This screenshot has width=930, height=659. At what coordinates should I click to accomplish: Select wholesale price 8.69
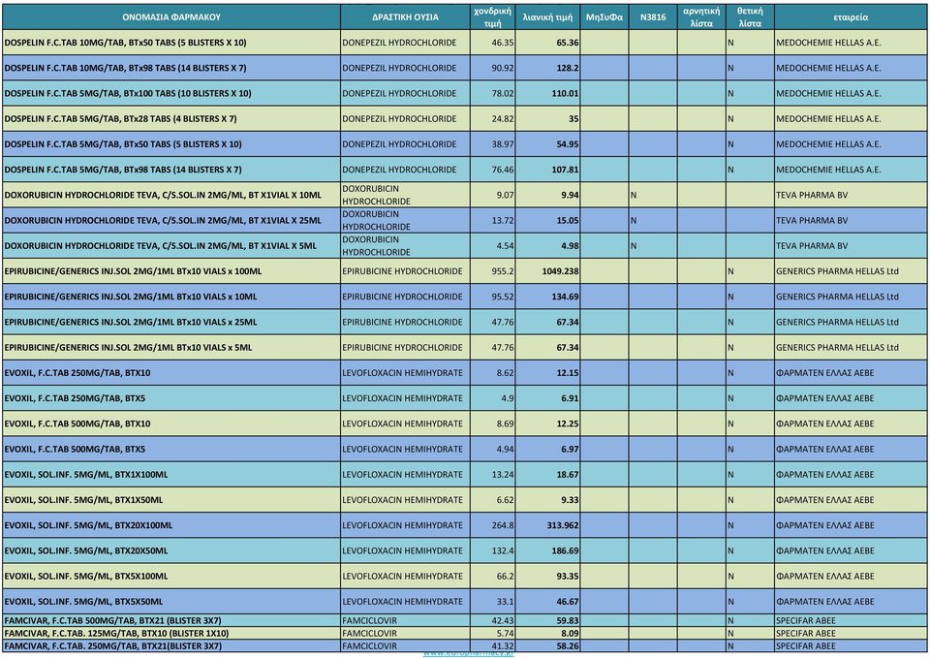pyautogui.click(x=505, y=424)
